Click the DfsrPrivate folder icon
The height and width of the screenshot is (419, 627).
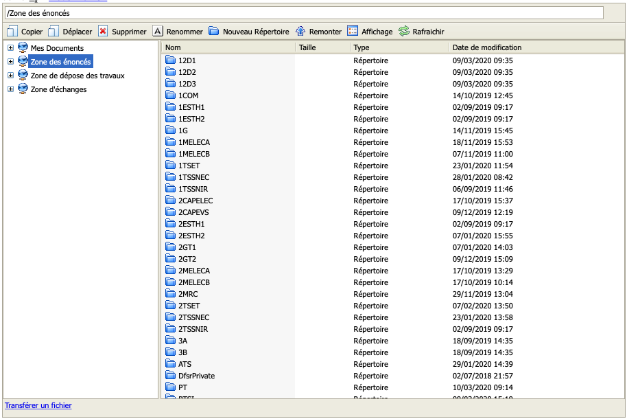pos(171,376)
